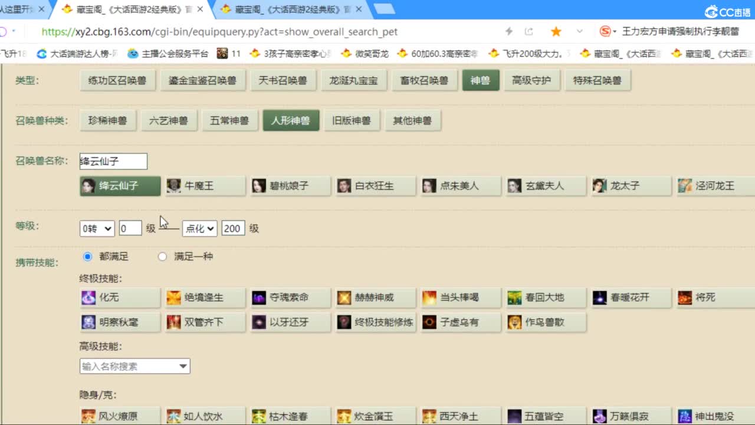Choose the 绝境逢生 ultimate skill
Image resolution: width=755 pixels, height=425 pixels.
[x=205, y=297]
